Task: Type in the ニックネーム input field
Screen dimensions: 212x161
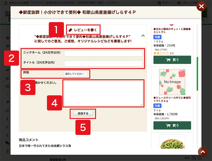Action: pos(103,54)
